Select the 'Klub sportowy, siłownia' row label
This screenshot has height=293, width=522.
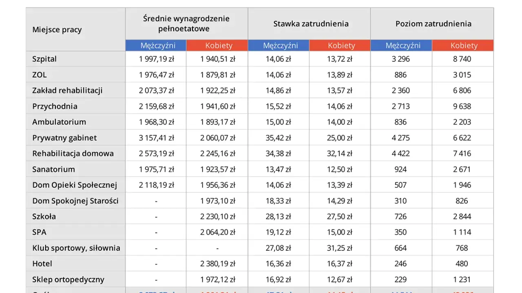tap(76, 248)
